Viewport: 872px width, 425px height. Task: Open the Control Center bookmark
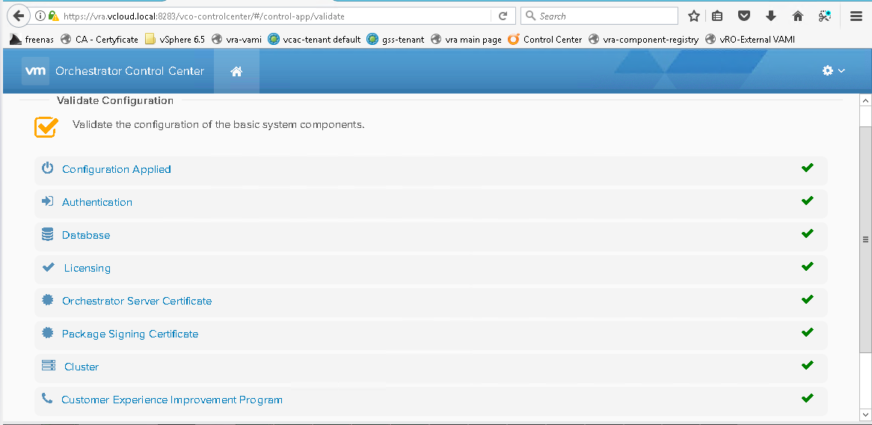click(545, 40)
